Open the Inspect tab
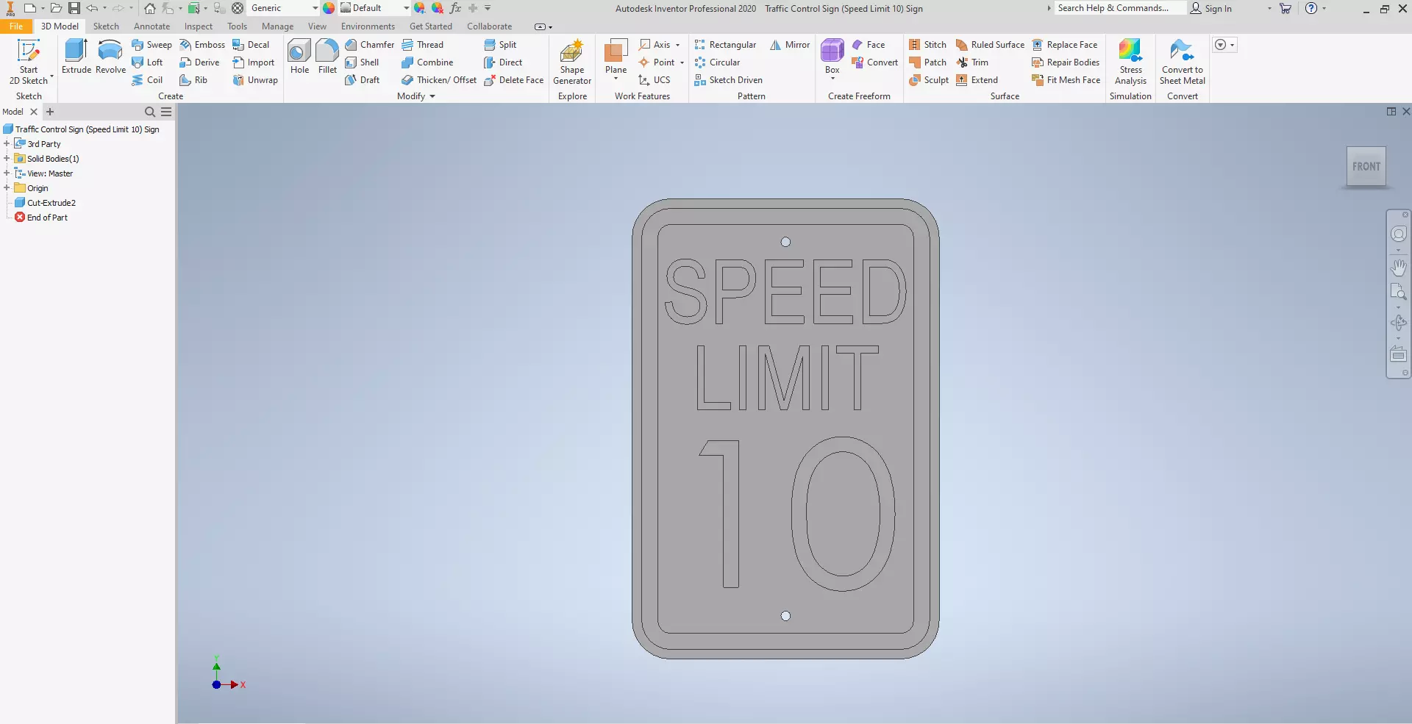 [x=199, y=26]
